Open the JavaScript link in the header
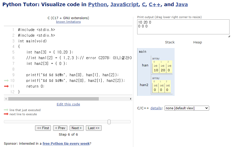The height and width of the screenshot is (147, 245). [125, 4]
